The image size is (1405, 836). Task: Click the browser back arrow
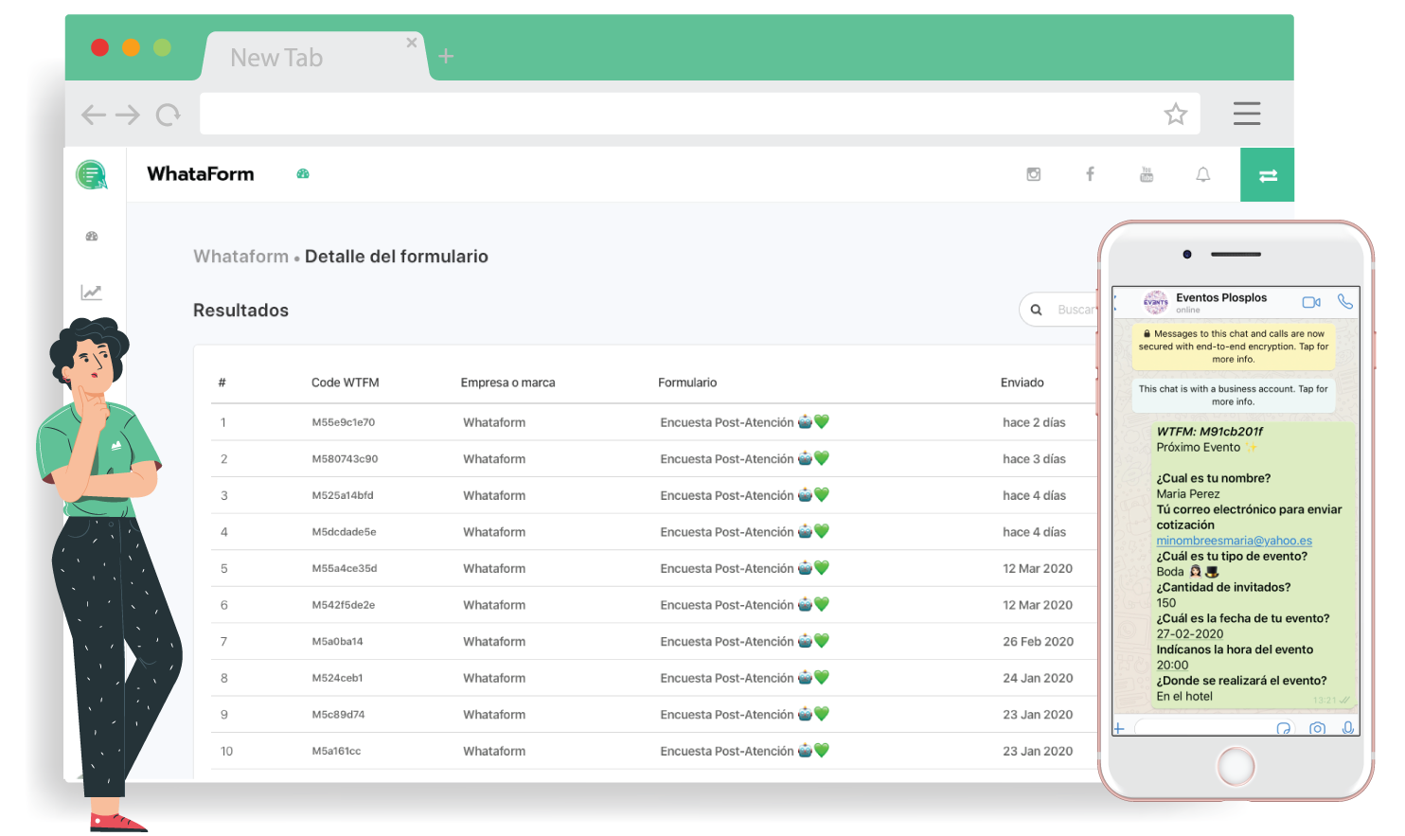tap(93, 116)
